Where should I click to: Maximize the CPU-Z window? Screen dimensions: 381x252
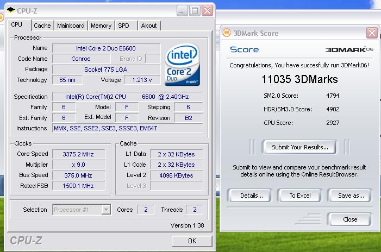pos(195,11)
